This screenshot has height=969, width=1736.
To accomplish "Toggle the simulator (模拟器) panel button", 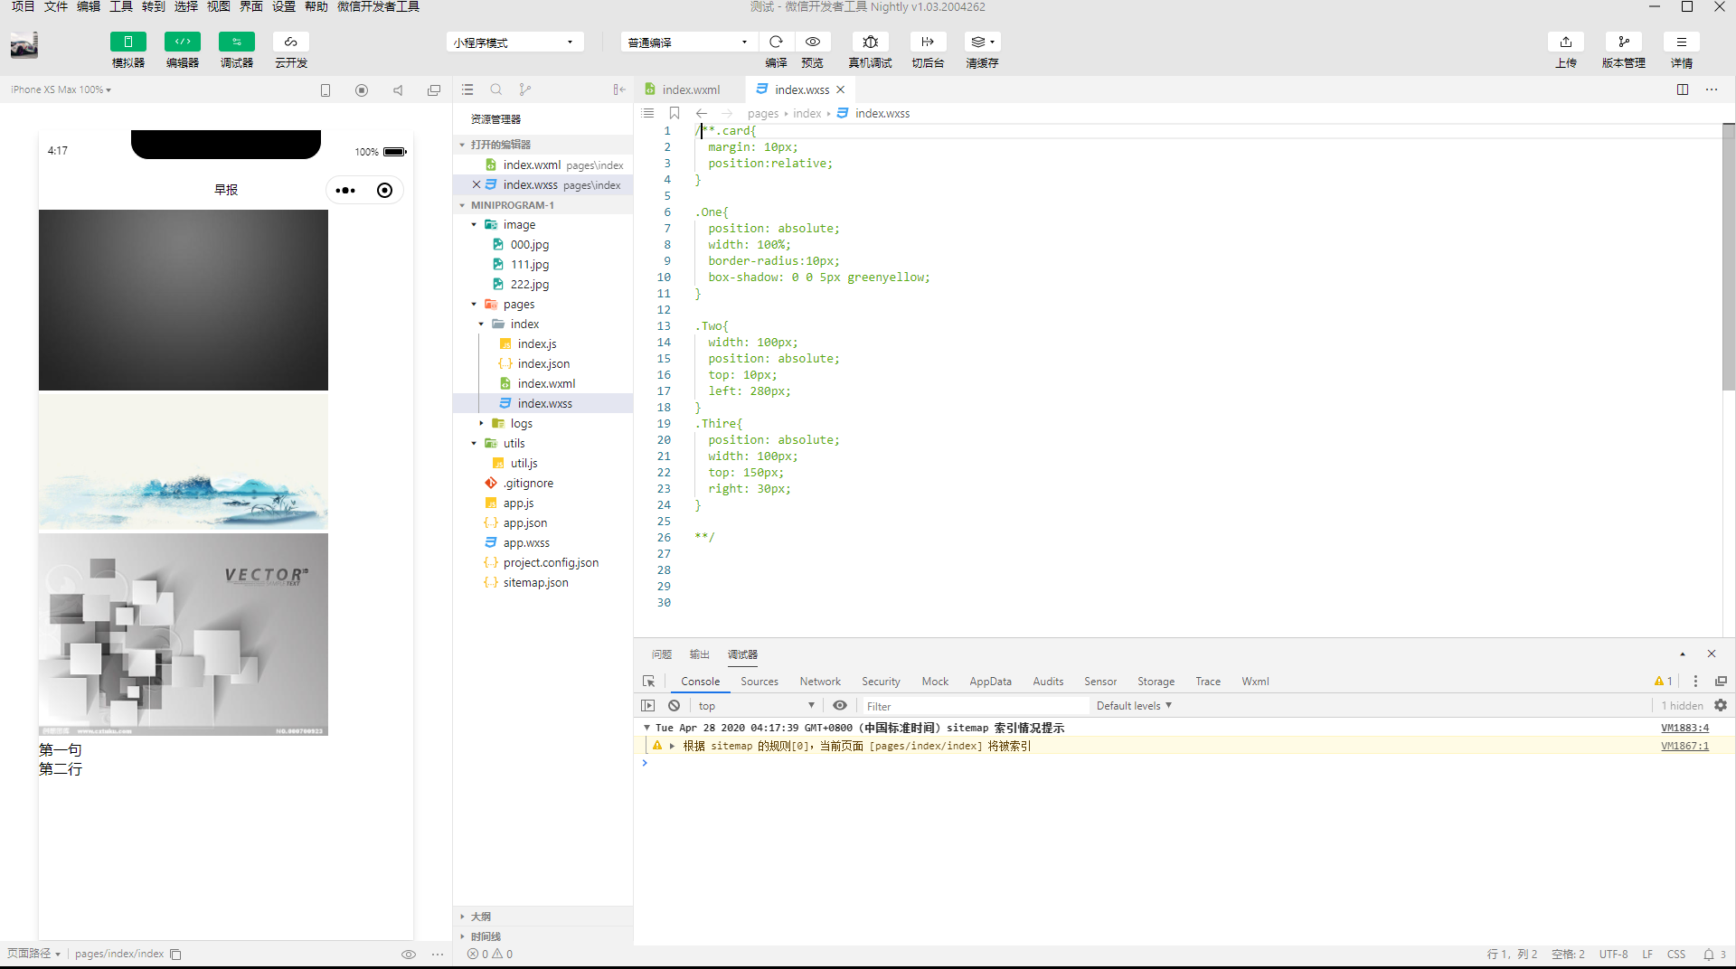I will pyautogui.click(x=127, y=42).
